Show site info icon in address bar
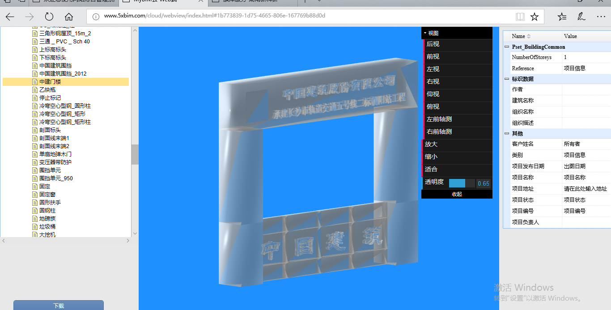The height and width of the screenshot is (310, 611). coord(96,17)
